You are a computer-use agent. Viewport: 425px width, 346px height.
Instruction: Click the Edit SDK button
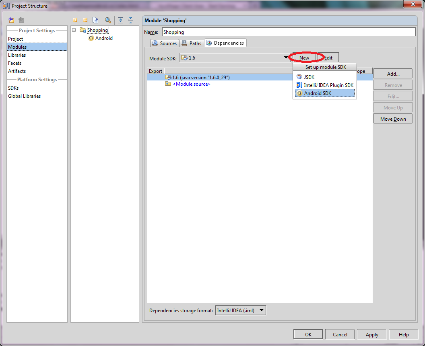coord(328,58)
